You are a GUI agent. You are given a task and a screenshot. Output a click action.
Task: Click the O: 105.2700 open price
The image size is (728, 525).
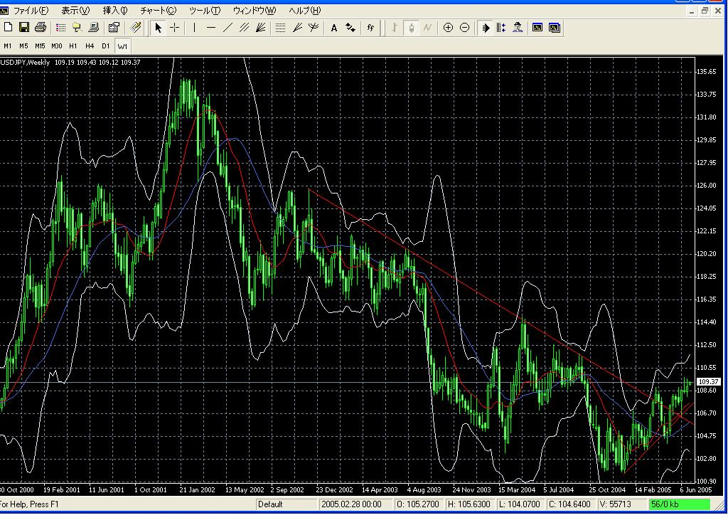click(418, 504)
